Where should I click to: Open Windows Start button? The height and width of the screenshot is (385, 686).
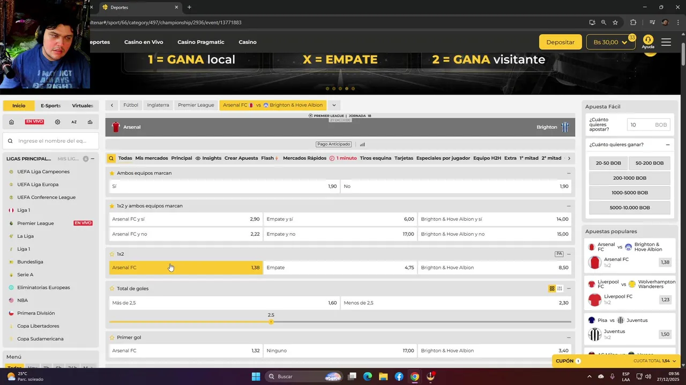256,376
